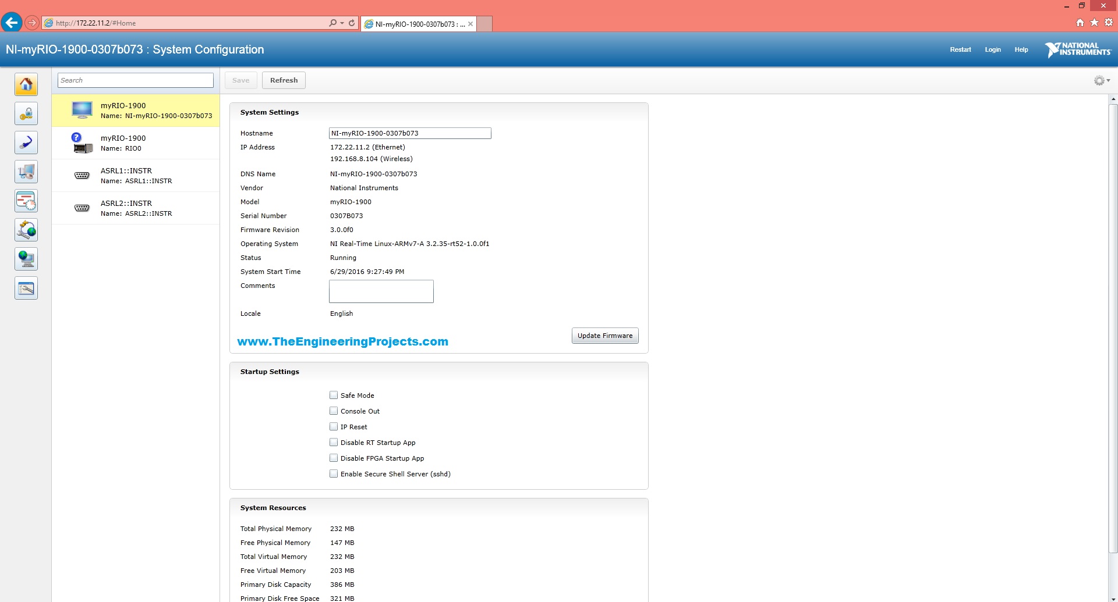Click the address bar search magnifier icon
The height and width of the screenshot is (602, 1118).
332,23
